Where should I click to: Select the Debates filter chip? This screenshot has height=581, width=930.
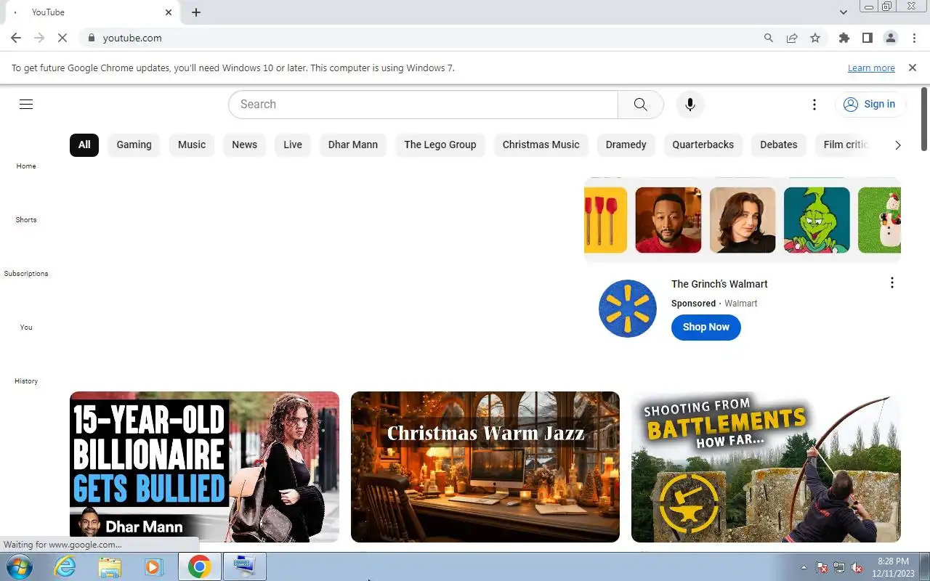pos(779,145)
